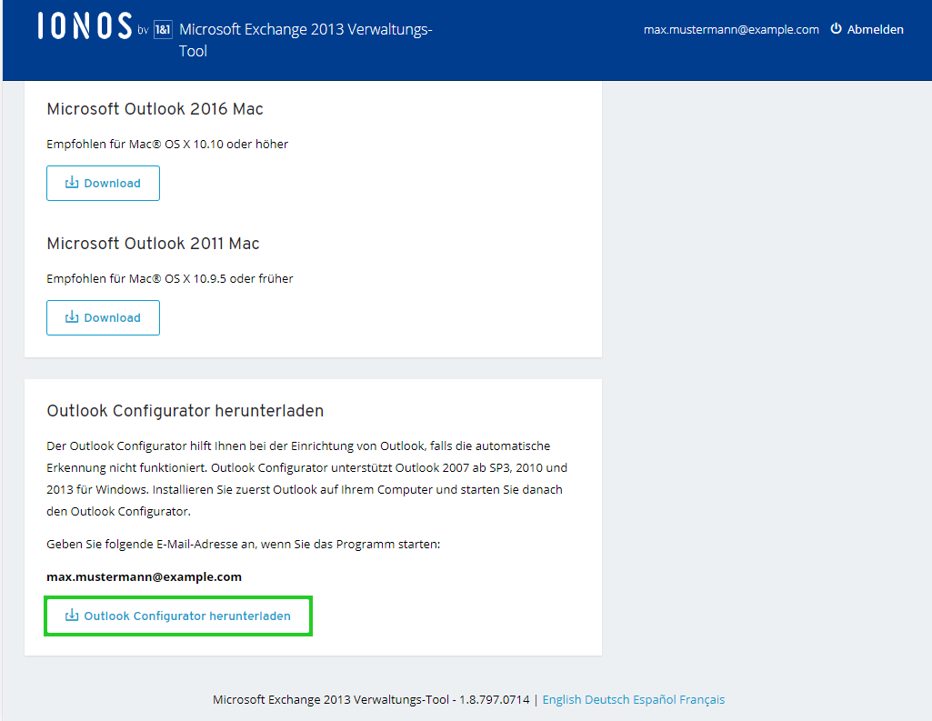932x721 pixels.
Task: Switch language to English
Action: (x=562, y=699)
